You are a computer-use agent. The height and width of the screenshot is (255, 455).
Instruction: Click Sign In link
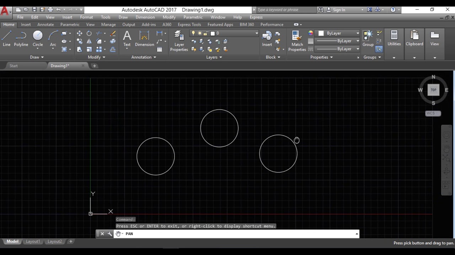tap(339, 10)
